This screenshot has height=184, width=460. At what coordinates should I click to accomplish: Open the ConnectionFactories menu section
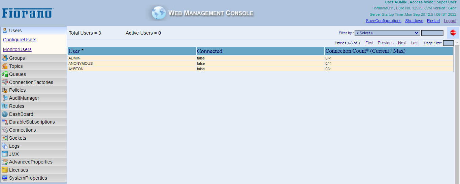pos(34,82)
